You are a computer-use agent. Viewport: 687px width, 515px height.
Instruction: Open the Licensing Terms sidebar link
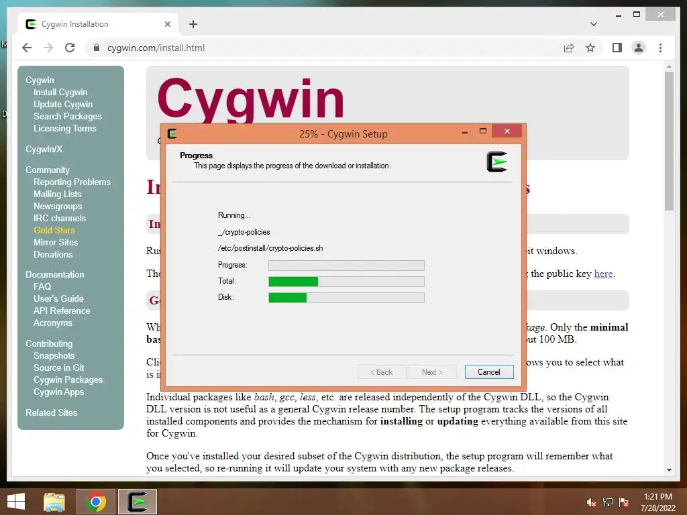65,128
